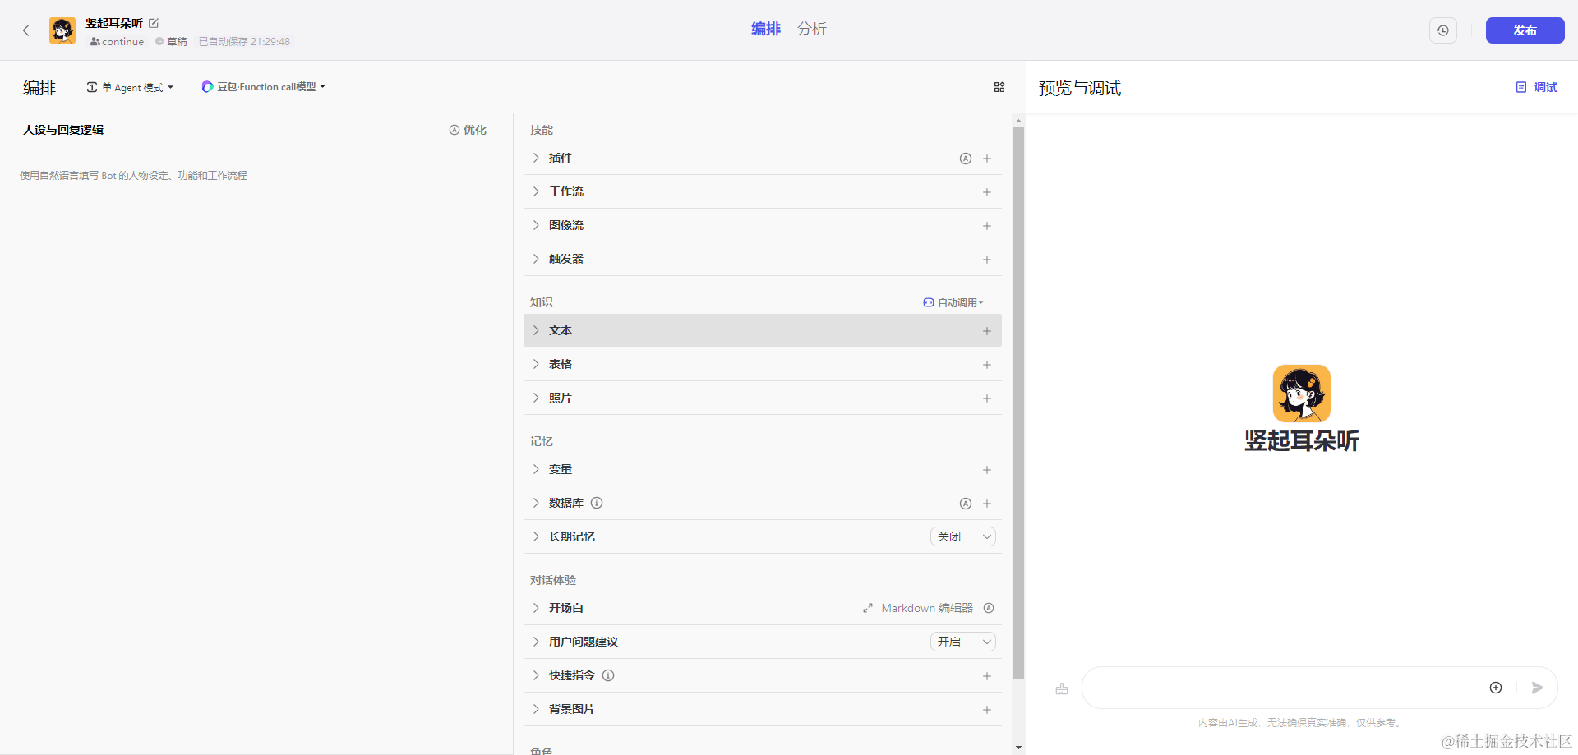
Task: Open the 豆包 Function call 模型 selector
Action: pyautogui.click(x=264, y=87)
